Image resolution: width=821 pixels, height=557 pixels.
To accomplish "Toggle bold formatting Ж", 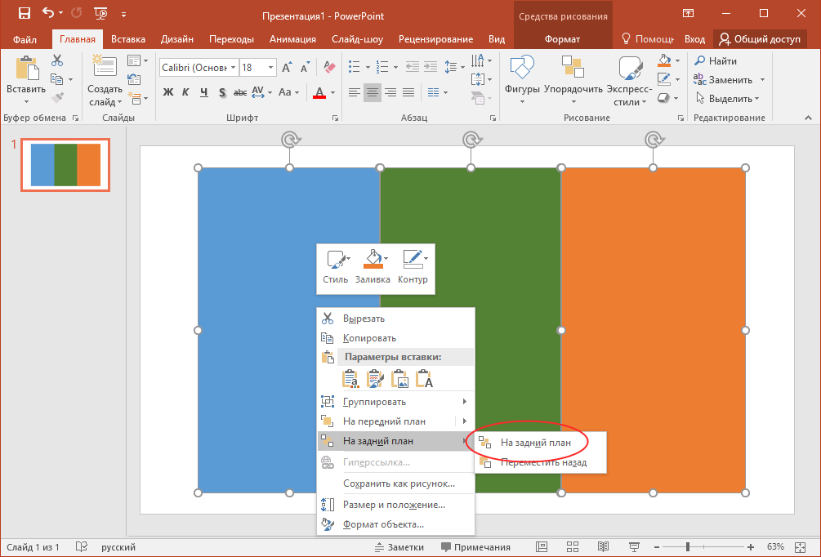I will coord(168,92).
